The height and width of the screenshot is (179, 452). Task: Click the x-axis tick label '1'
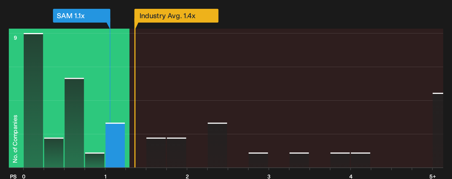pos(105,177)
